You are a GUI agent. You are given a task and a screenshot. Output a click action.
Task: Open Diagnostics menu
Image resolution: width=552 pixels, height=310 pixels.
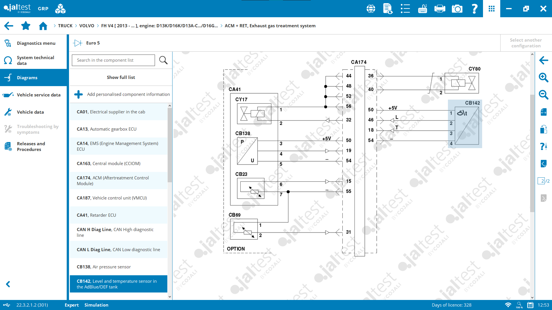(33, 43)
